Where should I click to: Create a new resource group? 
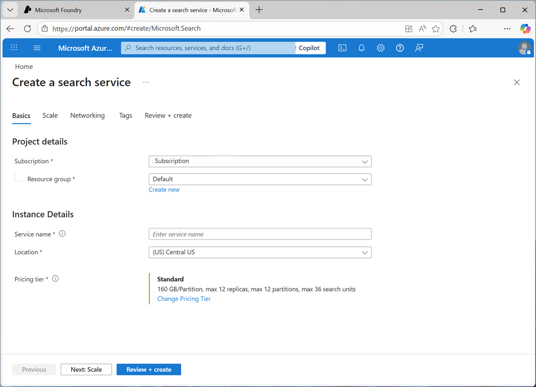[x=164, y=189]
